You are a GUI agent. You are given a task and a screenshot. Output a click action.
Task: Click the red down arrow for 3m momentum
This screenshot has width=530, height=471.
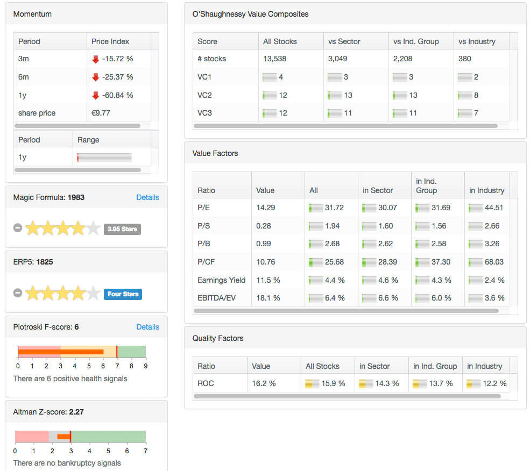[96, 59]
